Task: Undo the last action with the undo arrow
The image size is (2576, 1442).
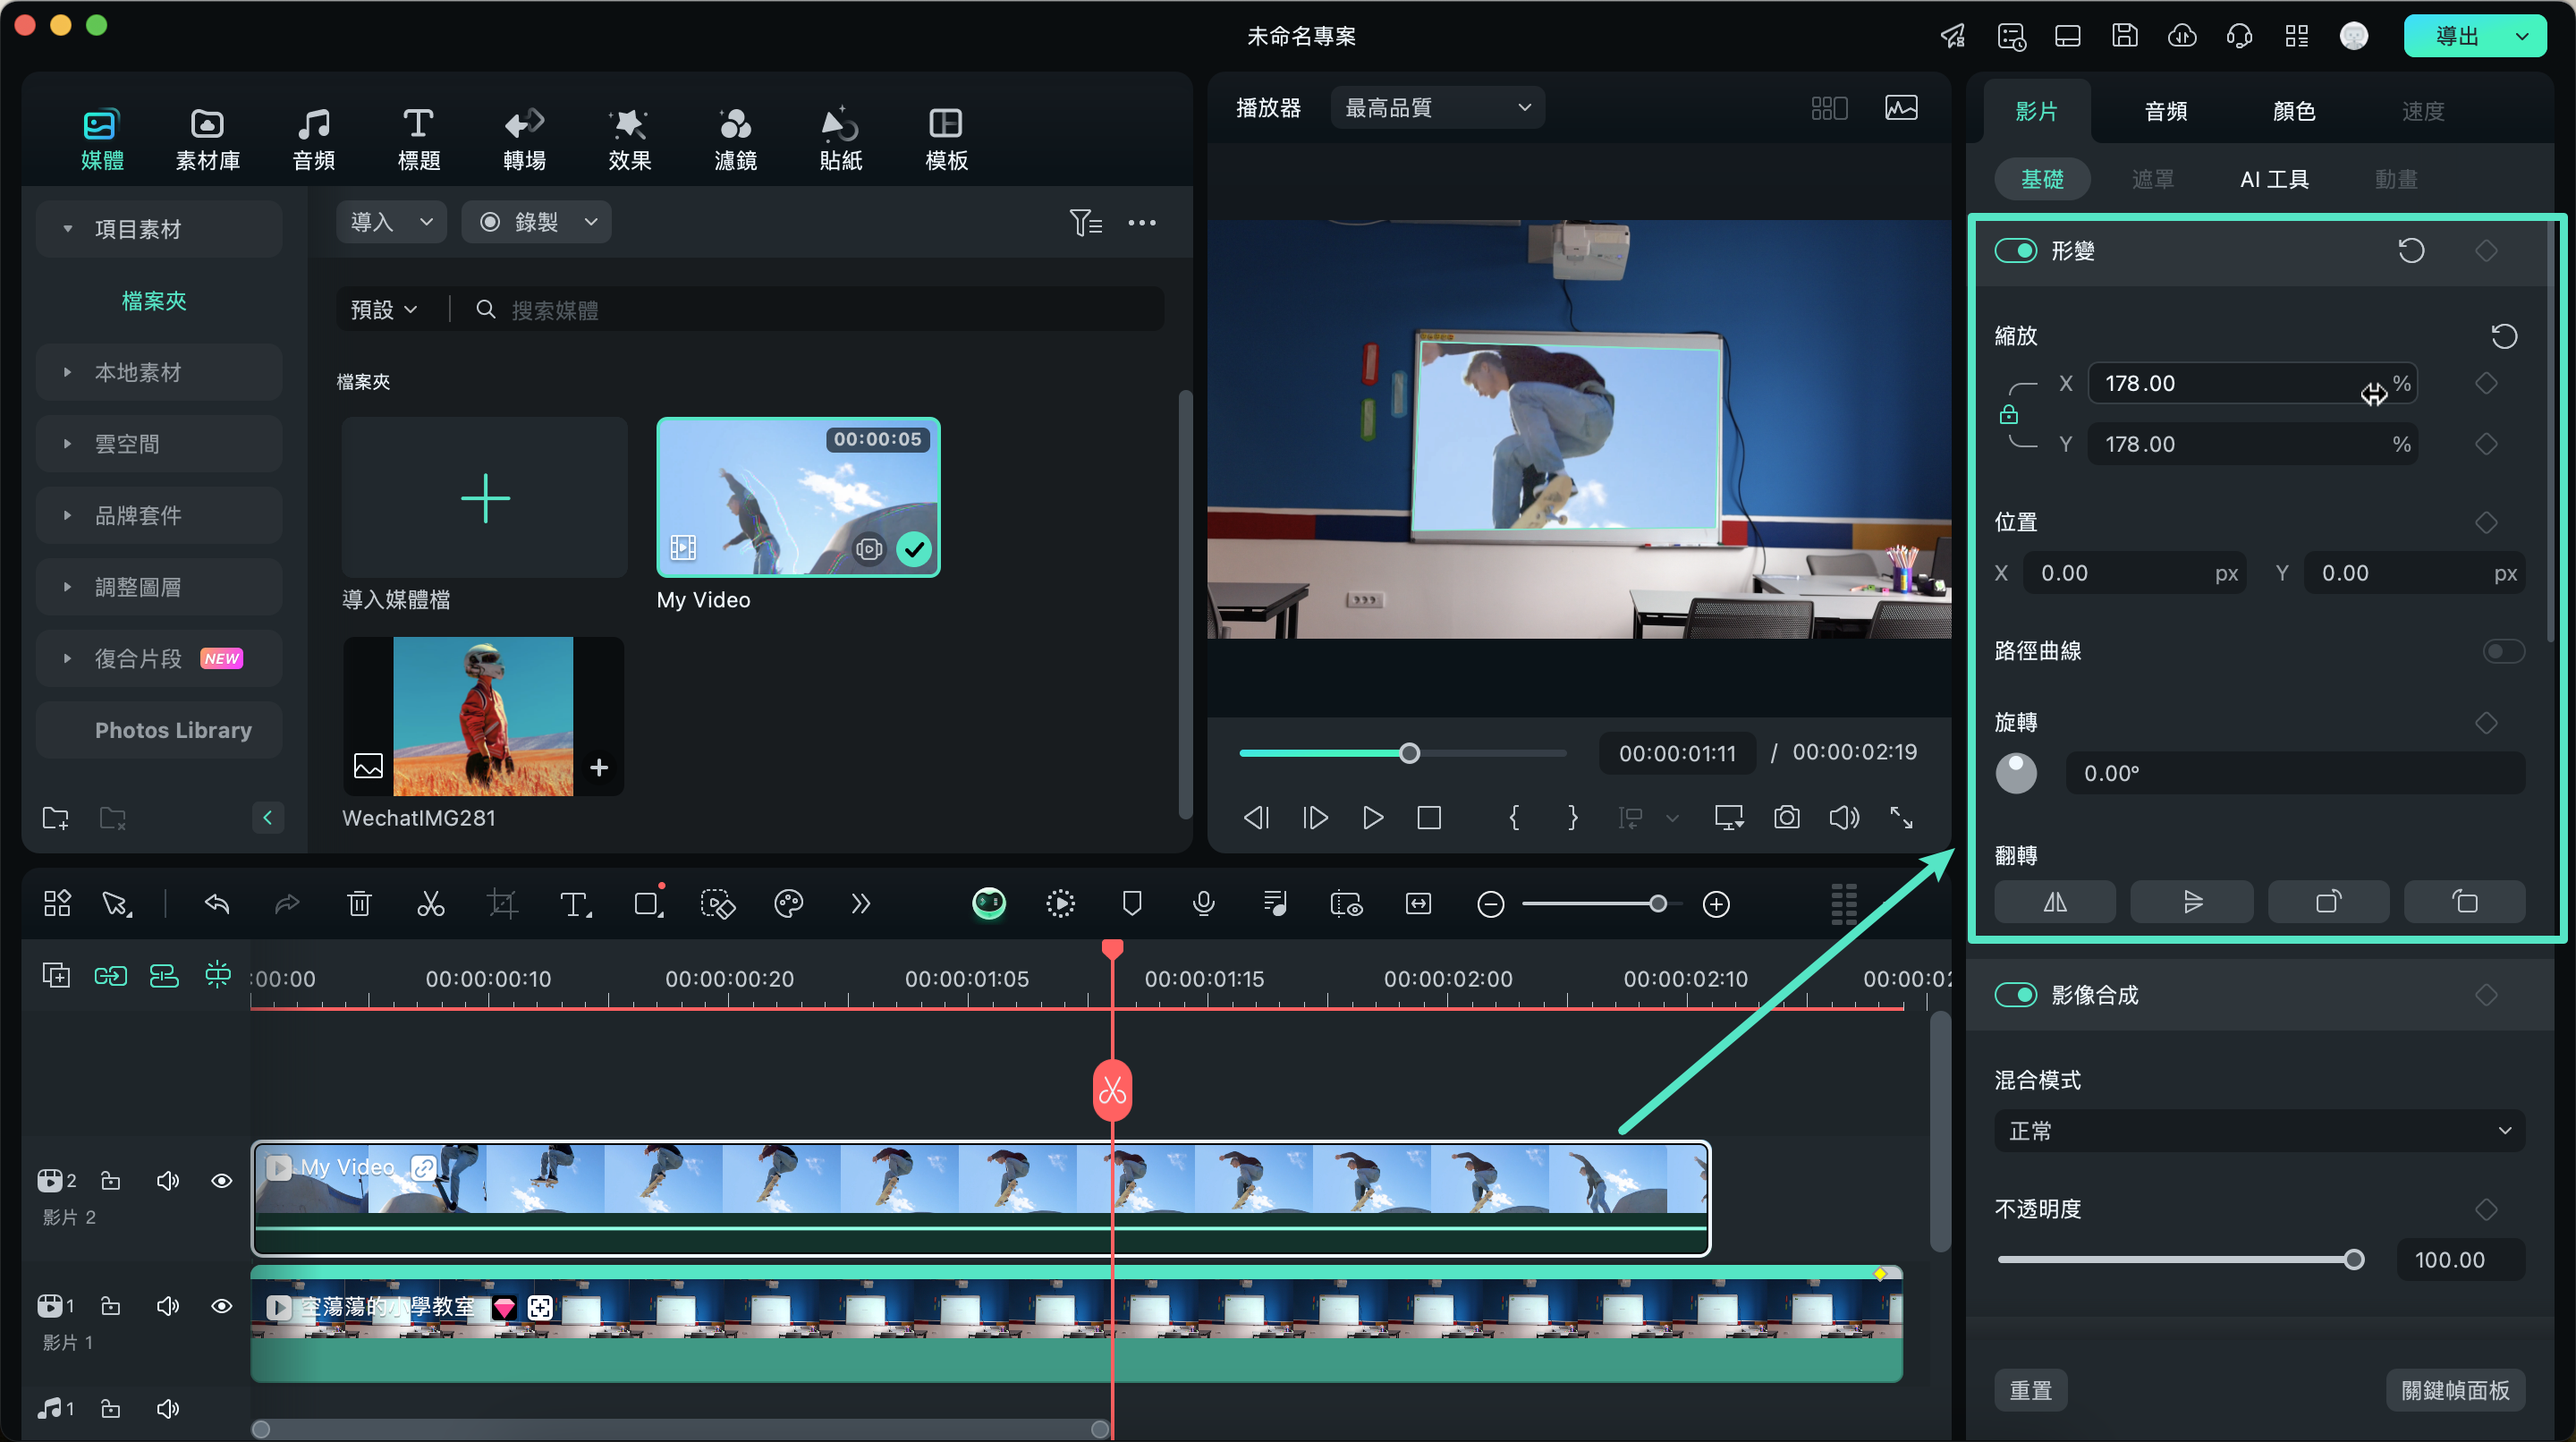Action: pos(217,904)
